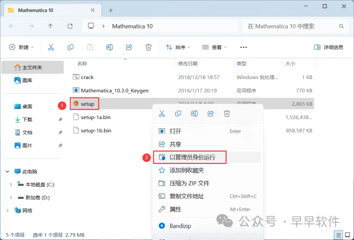Viewport: 354px width, 240px height.
Task: Click the search magnifier icon
Action: [x=341, y=26]
